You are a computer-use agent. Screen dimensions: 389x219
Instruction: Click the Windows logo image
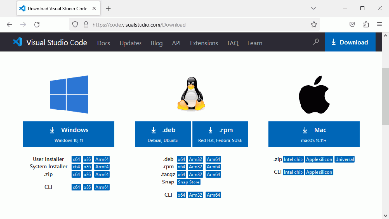[69, 94]
